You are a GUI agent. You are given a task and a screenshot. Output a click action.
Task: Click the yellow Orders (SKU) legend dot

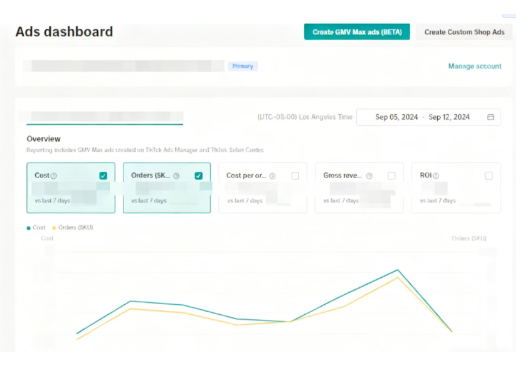click(54, 228)
